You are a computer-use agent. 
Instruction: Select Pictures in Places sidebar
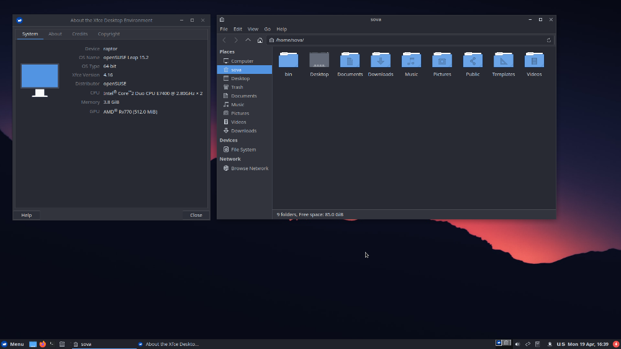click(244, 113)
